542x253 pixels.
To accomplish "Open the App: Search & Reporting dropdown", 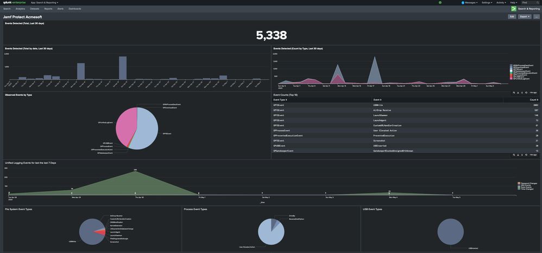I will pos(45,2).
